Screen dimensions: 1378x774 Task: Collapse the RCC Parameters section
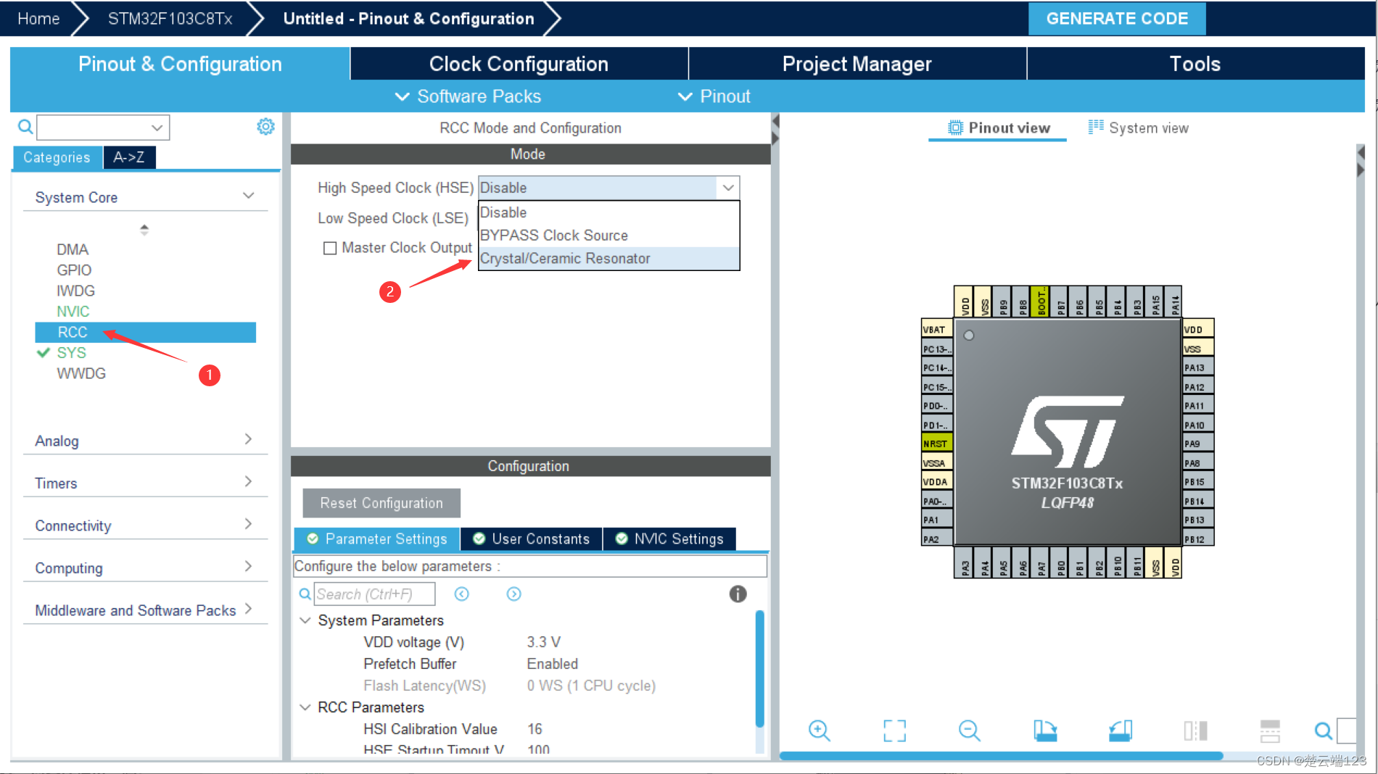(x=305, y=707)
